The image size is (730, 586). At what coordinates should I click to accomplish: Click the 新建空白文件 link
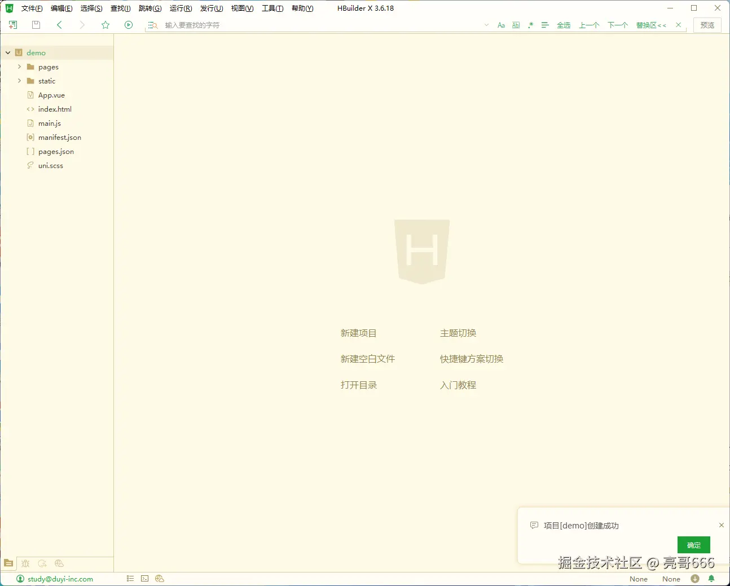(x=367, y=359)
